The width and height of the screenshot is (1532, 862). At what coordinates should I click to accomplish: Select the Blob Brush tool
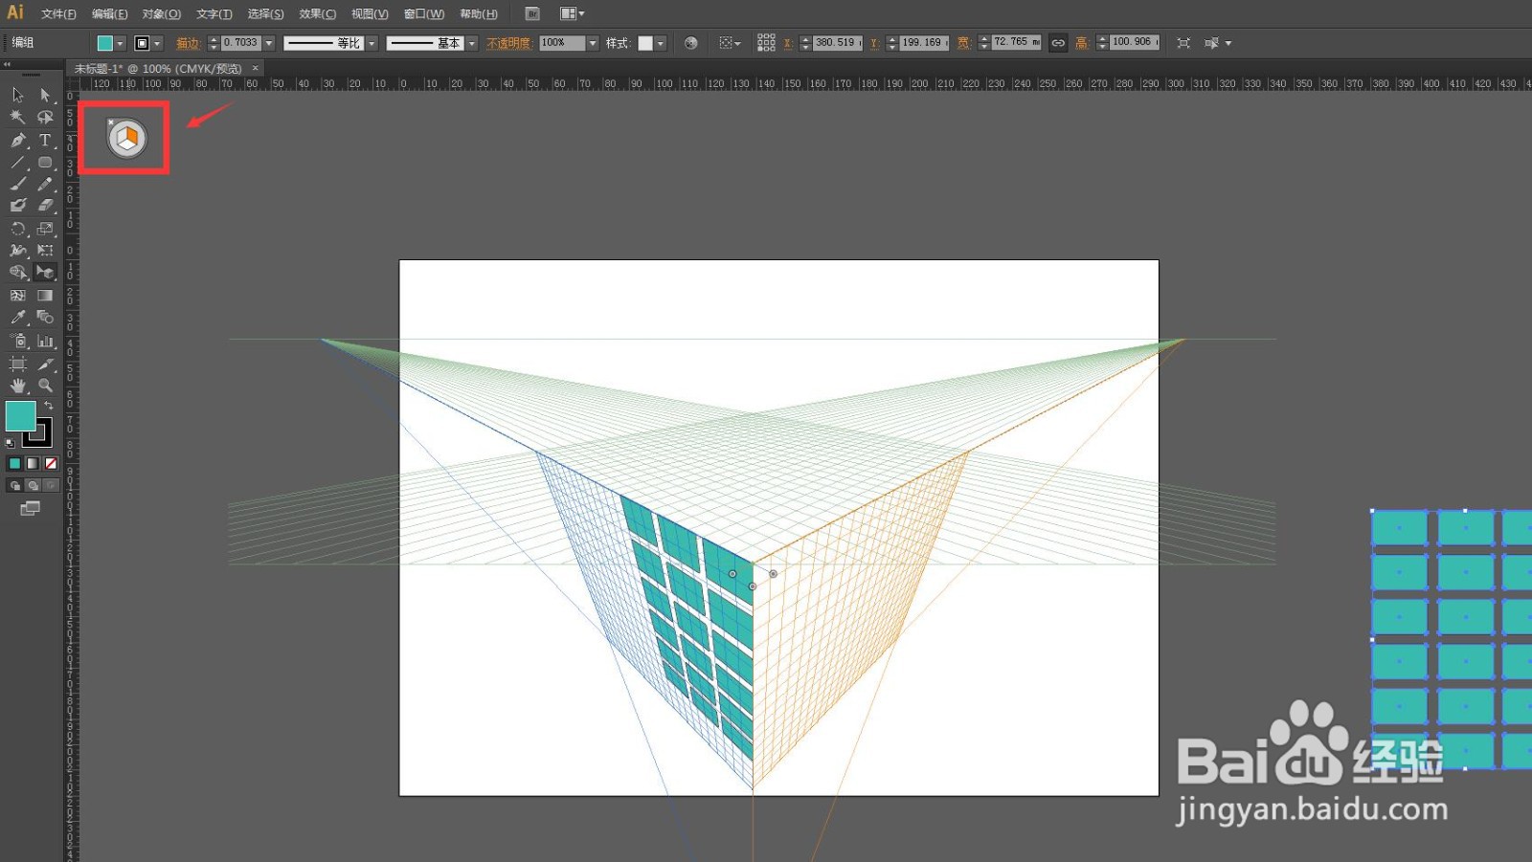[x=17, y=205]
